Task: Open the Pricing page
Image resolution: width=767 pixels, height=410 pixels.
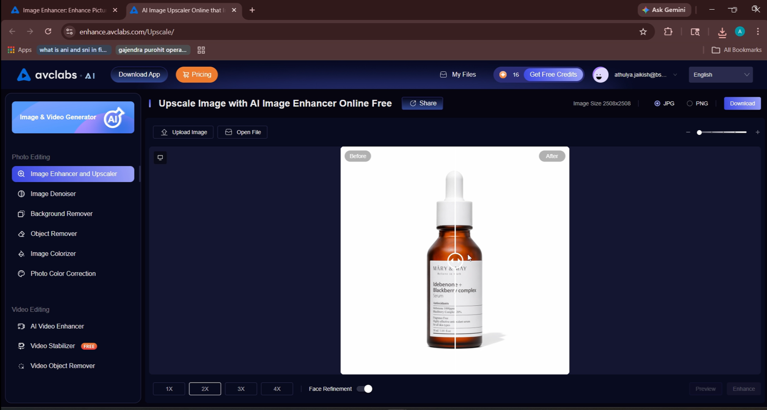Action: (197, 74)
